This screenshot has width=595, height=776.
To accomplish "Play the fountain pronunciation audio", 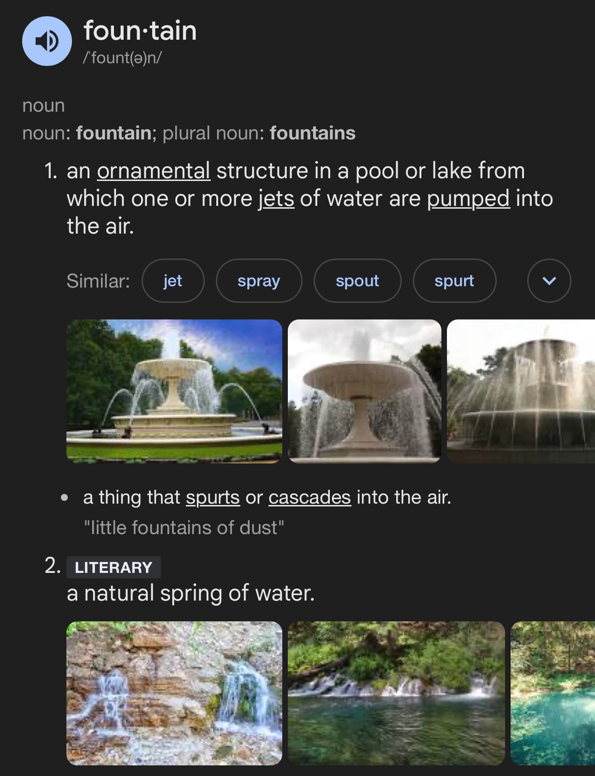I will coord(47,41).
